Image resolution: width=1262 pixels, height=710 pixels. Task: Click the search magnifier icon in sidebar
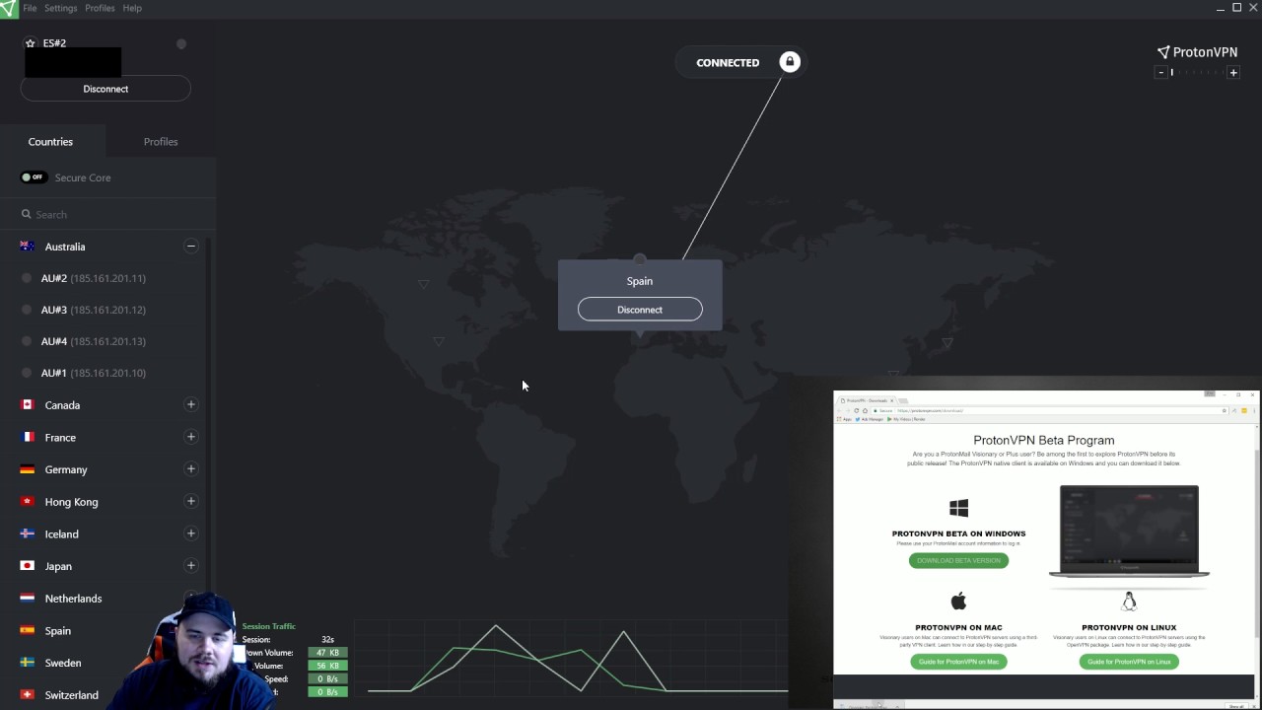point(27,214)
